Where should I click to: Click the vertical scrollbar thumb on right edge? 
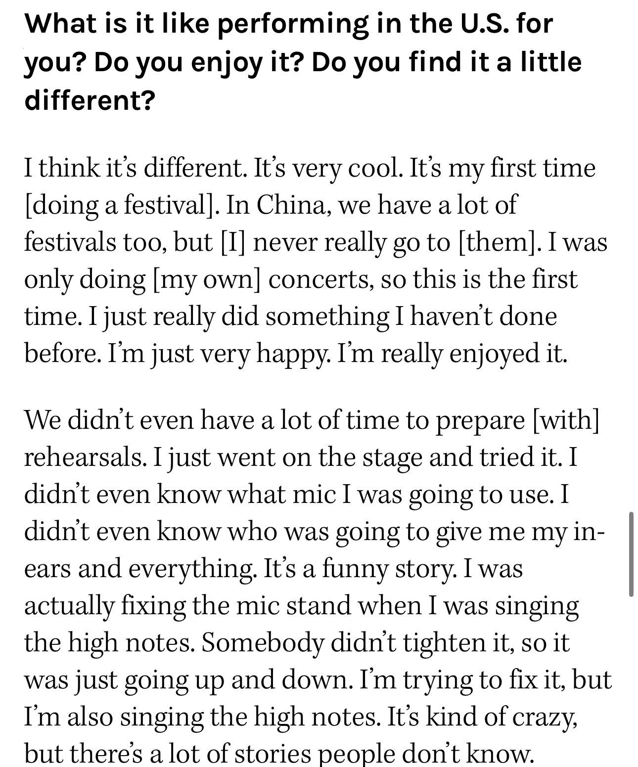[631, 555]
